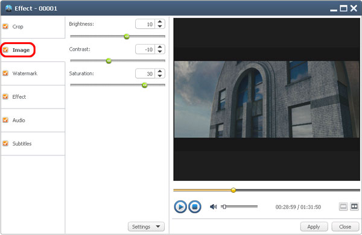The height and width of the screenshot is (235, 362).
Task: Click the Saturation slider handle
Action: 145,85
